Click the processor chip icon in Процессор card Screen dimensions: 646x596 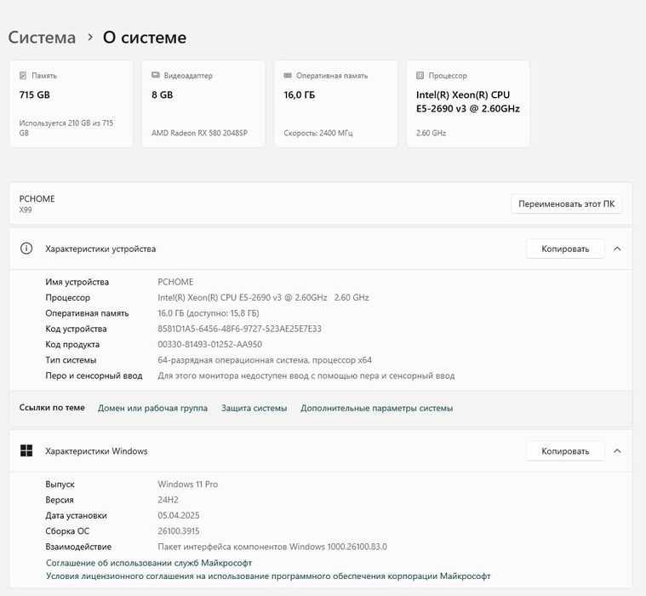pyautogui.click(x=420, y=76)
